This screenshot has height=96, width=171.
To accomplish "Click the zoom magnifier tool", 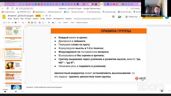I will 23,23.
